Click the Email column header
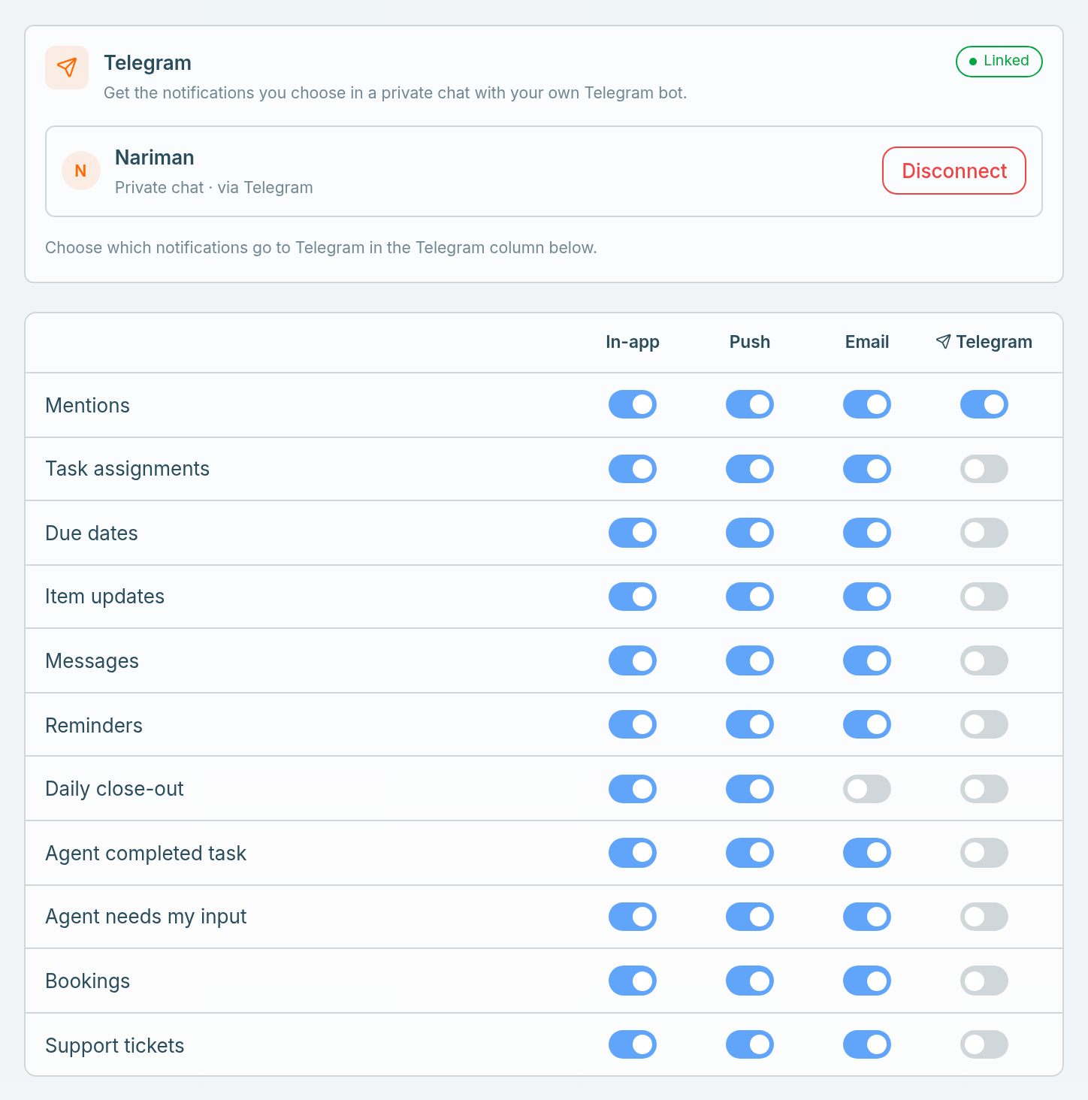Viewport: 1088px width, 1100px height. (x=867, y=342)
